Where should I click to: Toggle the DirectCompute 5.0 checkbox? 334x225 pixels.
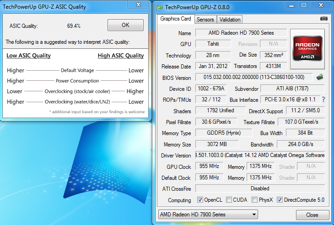[280, 200]
